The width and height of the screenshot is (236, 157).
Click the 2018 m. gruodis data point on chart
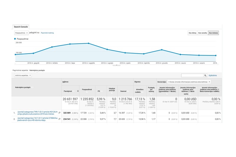(162, 50)
